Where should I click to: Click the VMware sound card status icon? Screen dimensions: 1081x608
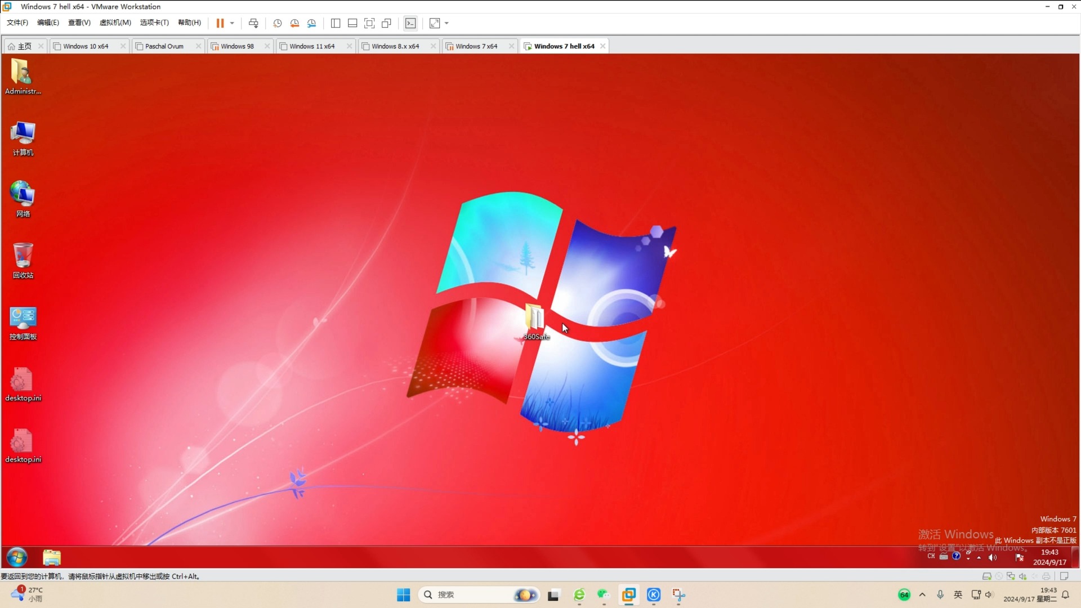click(1022, 576)
